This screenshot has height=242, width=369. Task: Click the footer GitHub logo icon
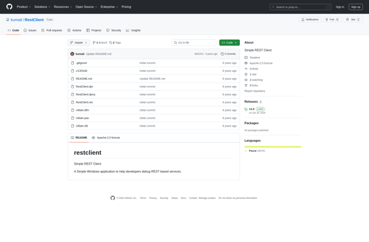[113, 198]
